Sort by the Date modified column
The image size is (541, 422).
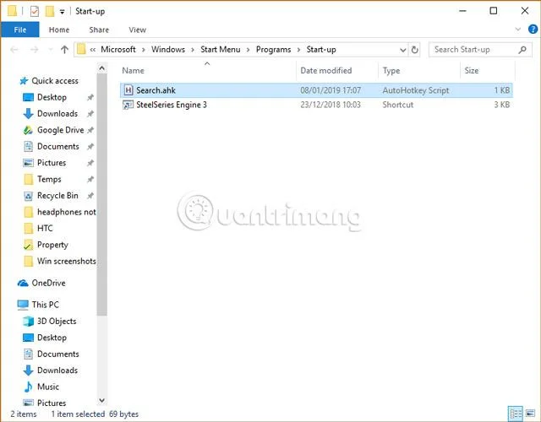click(x=326, y=71)
